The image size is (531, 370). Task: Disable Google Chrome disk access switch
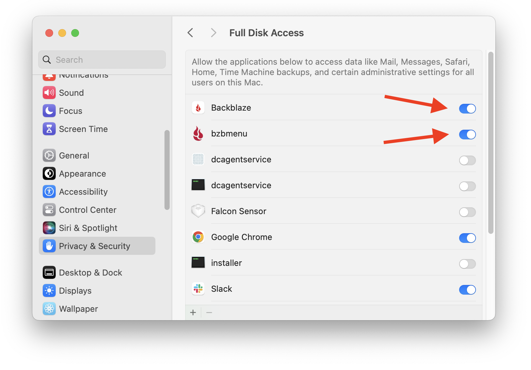pos(468,238)
